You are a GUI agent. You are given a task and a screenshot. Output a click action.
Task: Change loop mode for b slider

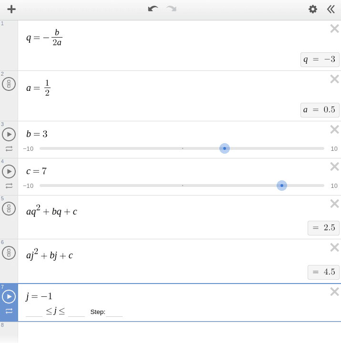[x=9, y=148]
